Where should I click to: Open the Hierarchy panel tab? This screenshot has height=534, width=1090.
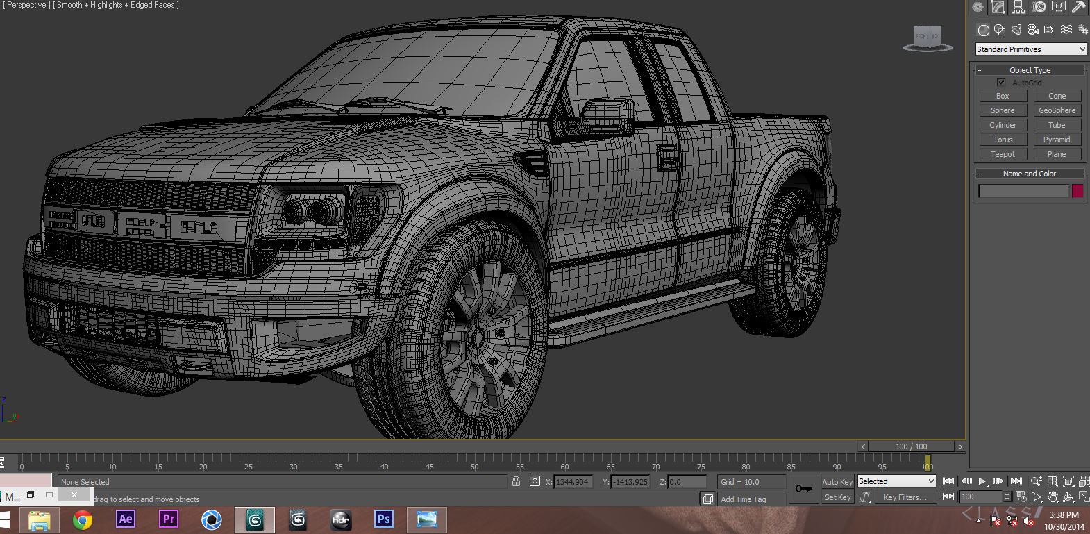(x=1018, y=8)
